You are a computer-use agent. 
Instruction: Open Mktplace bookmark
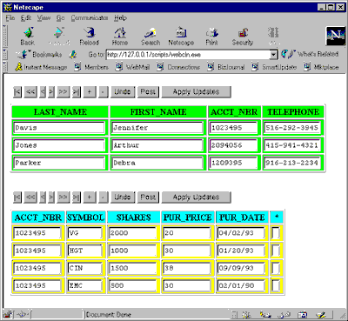tap(321, 67)
